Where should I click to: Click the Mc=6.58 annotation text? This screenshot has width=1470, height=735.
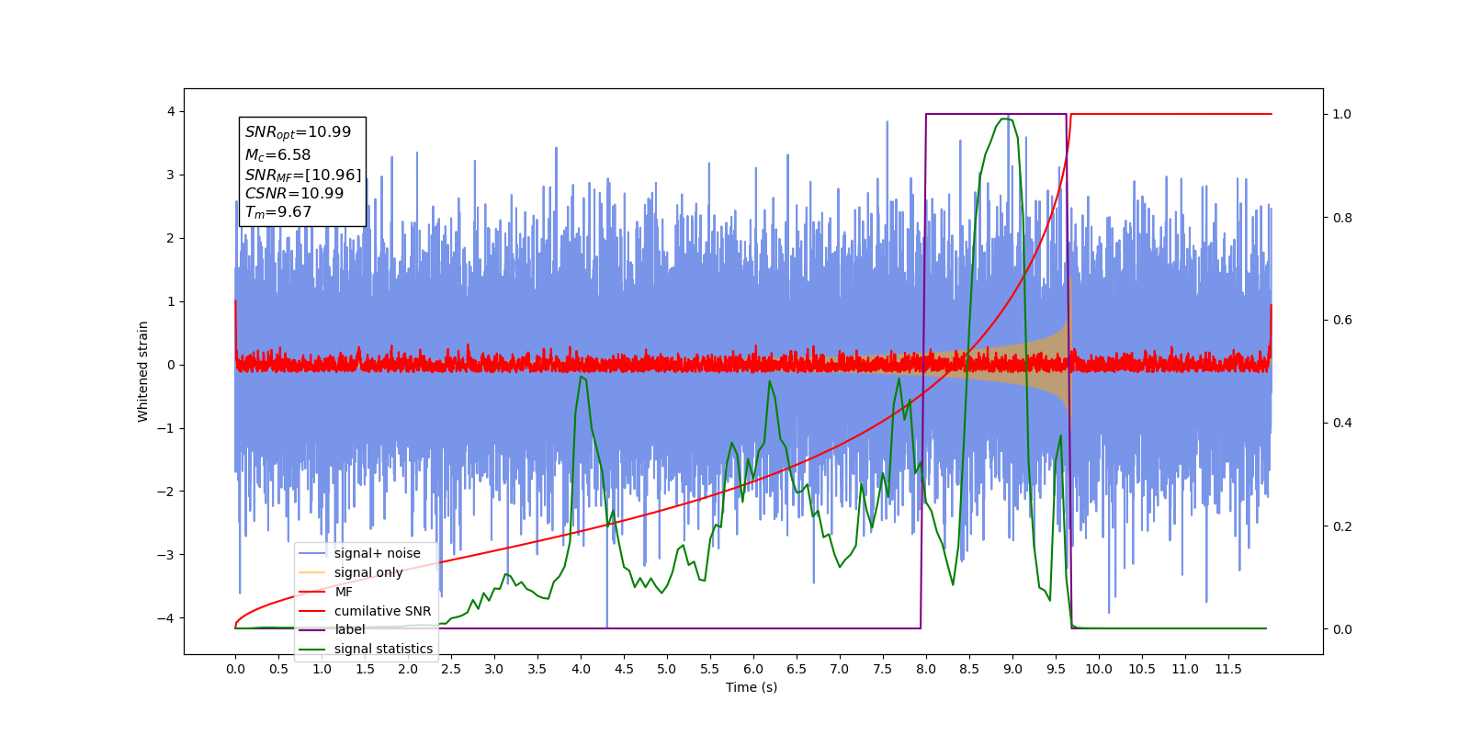click(x=277, y=155)
